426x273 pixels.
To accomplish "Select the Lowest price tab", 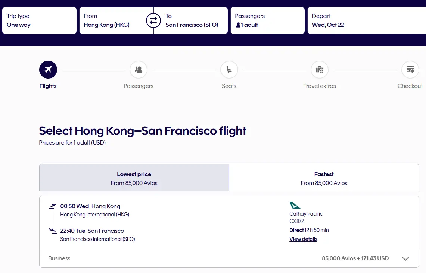I will point(134,178).
